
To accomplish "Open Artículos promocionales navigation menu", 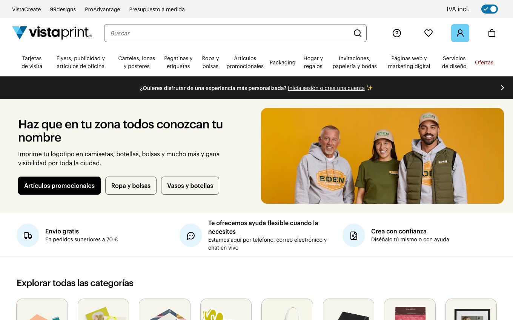I will coord(245,62).
